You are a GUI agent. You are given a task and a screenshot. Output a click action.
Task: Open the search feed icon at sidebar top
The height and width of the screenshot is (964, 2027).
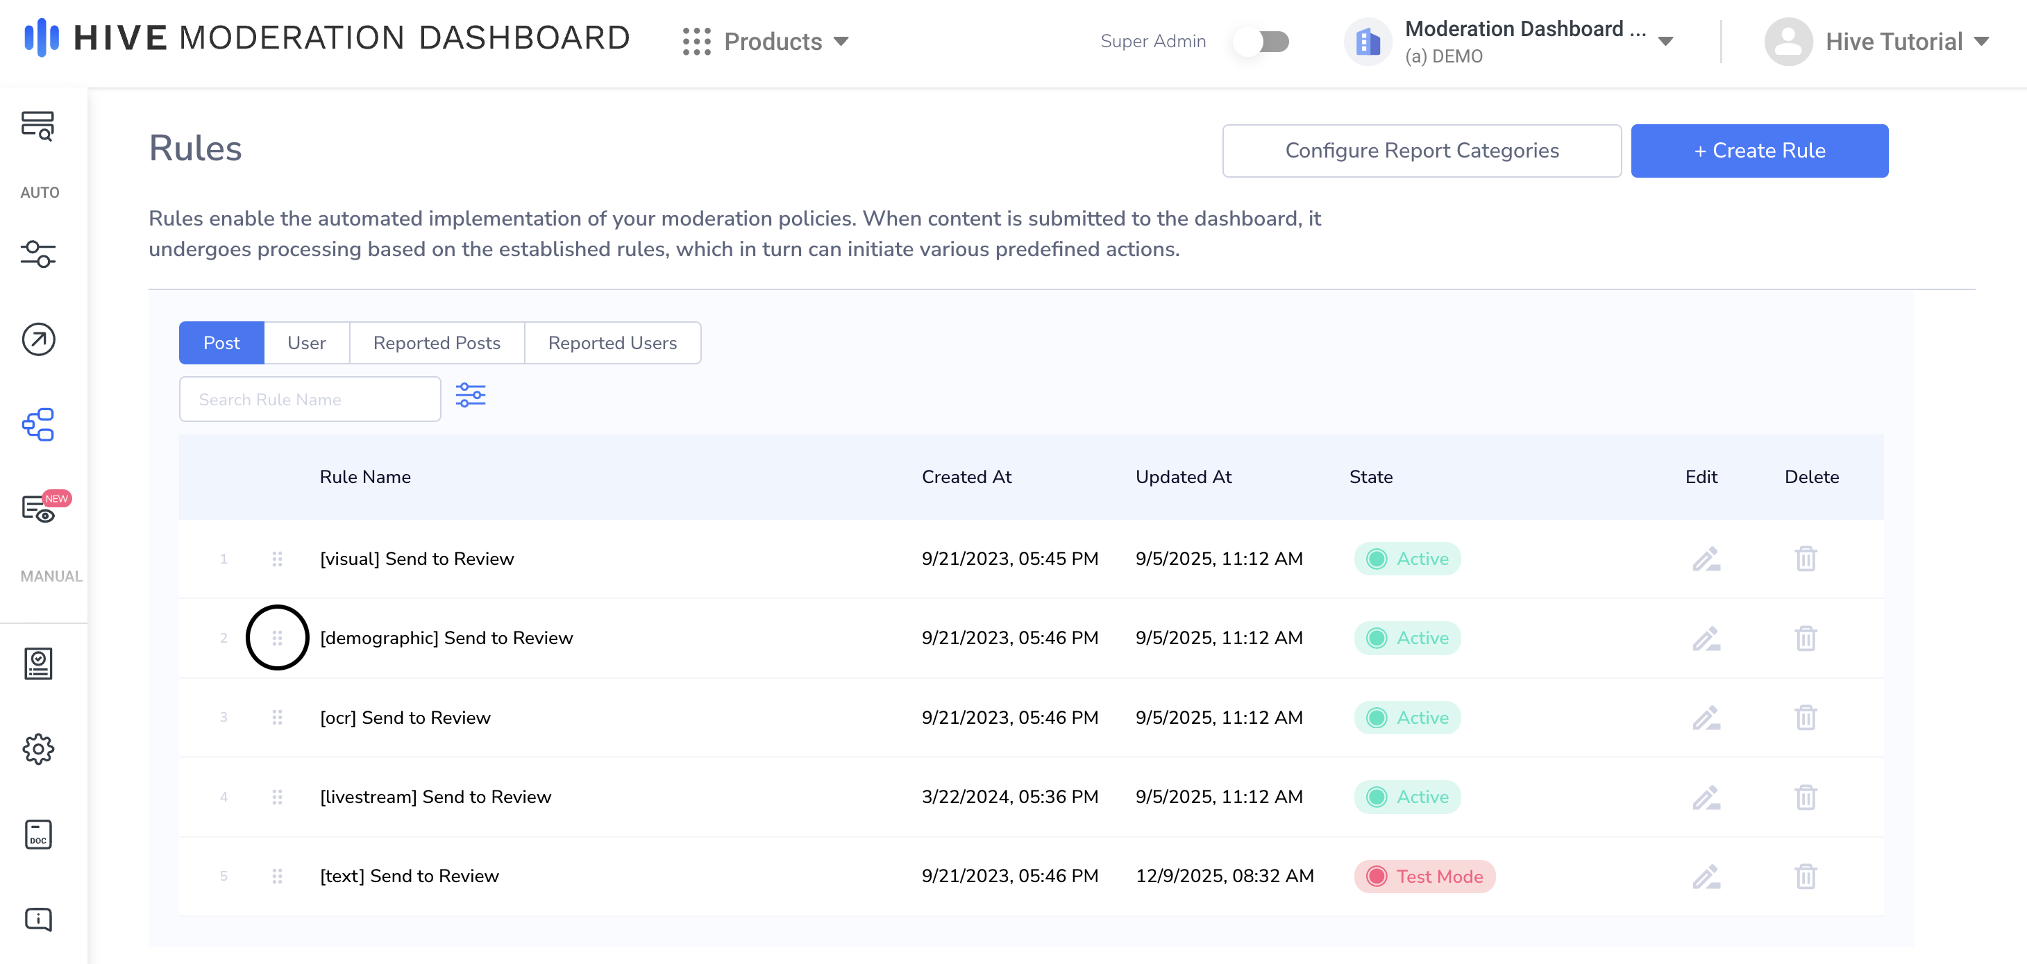37,126
